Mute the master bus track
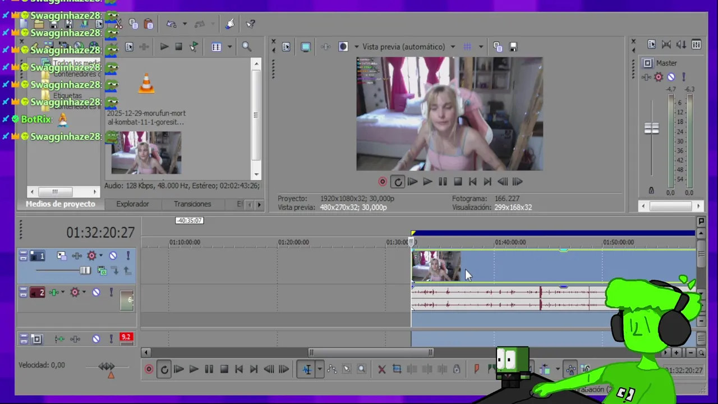The width and height of the screenshot is (718, 404). tap(96, 339)
